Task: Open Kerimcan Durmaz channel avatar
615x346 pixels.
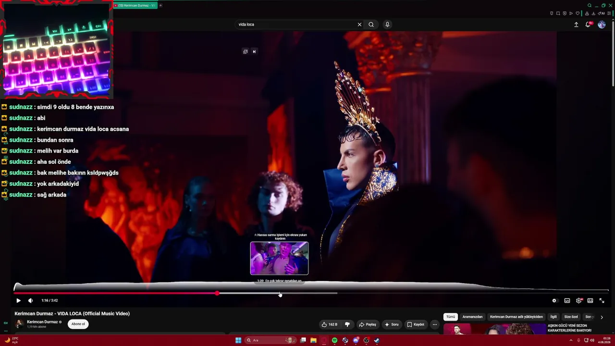Action: (x=19, y=324)
